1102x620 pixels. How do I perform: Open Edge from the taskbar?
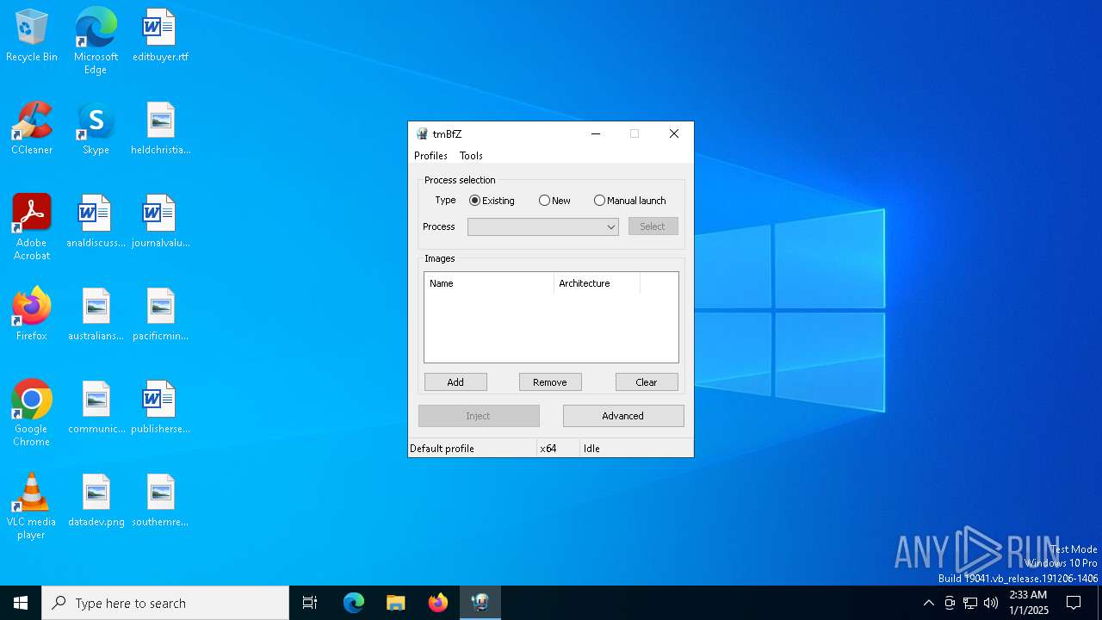pyautogui.click(x=354, y=603)
